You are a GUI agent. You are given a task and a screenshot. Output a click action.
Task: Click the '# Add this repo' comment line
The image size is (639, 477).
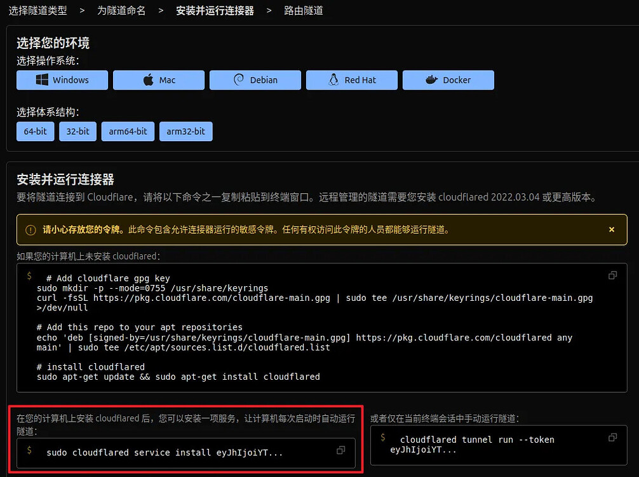pos(139,328)
